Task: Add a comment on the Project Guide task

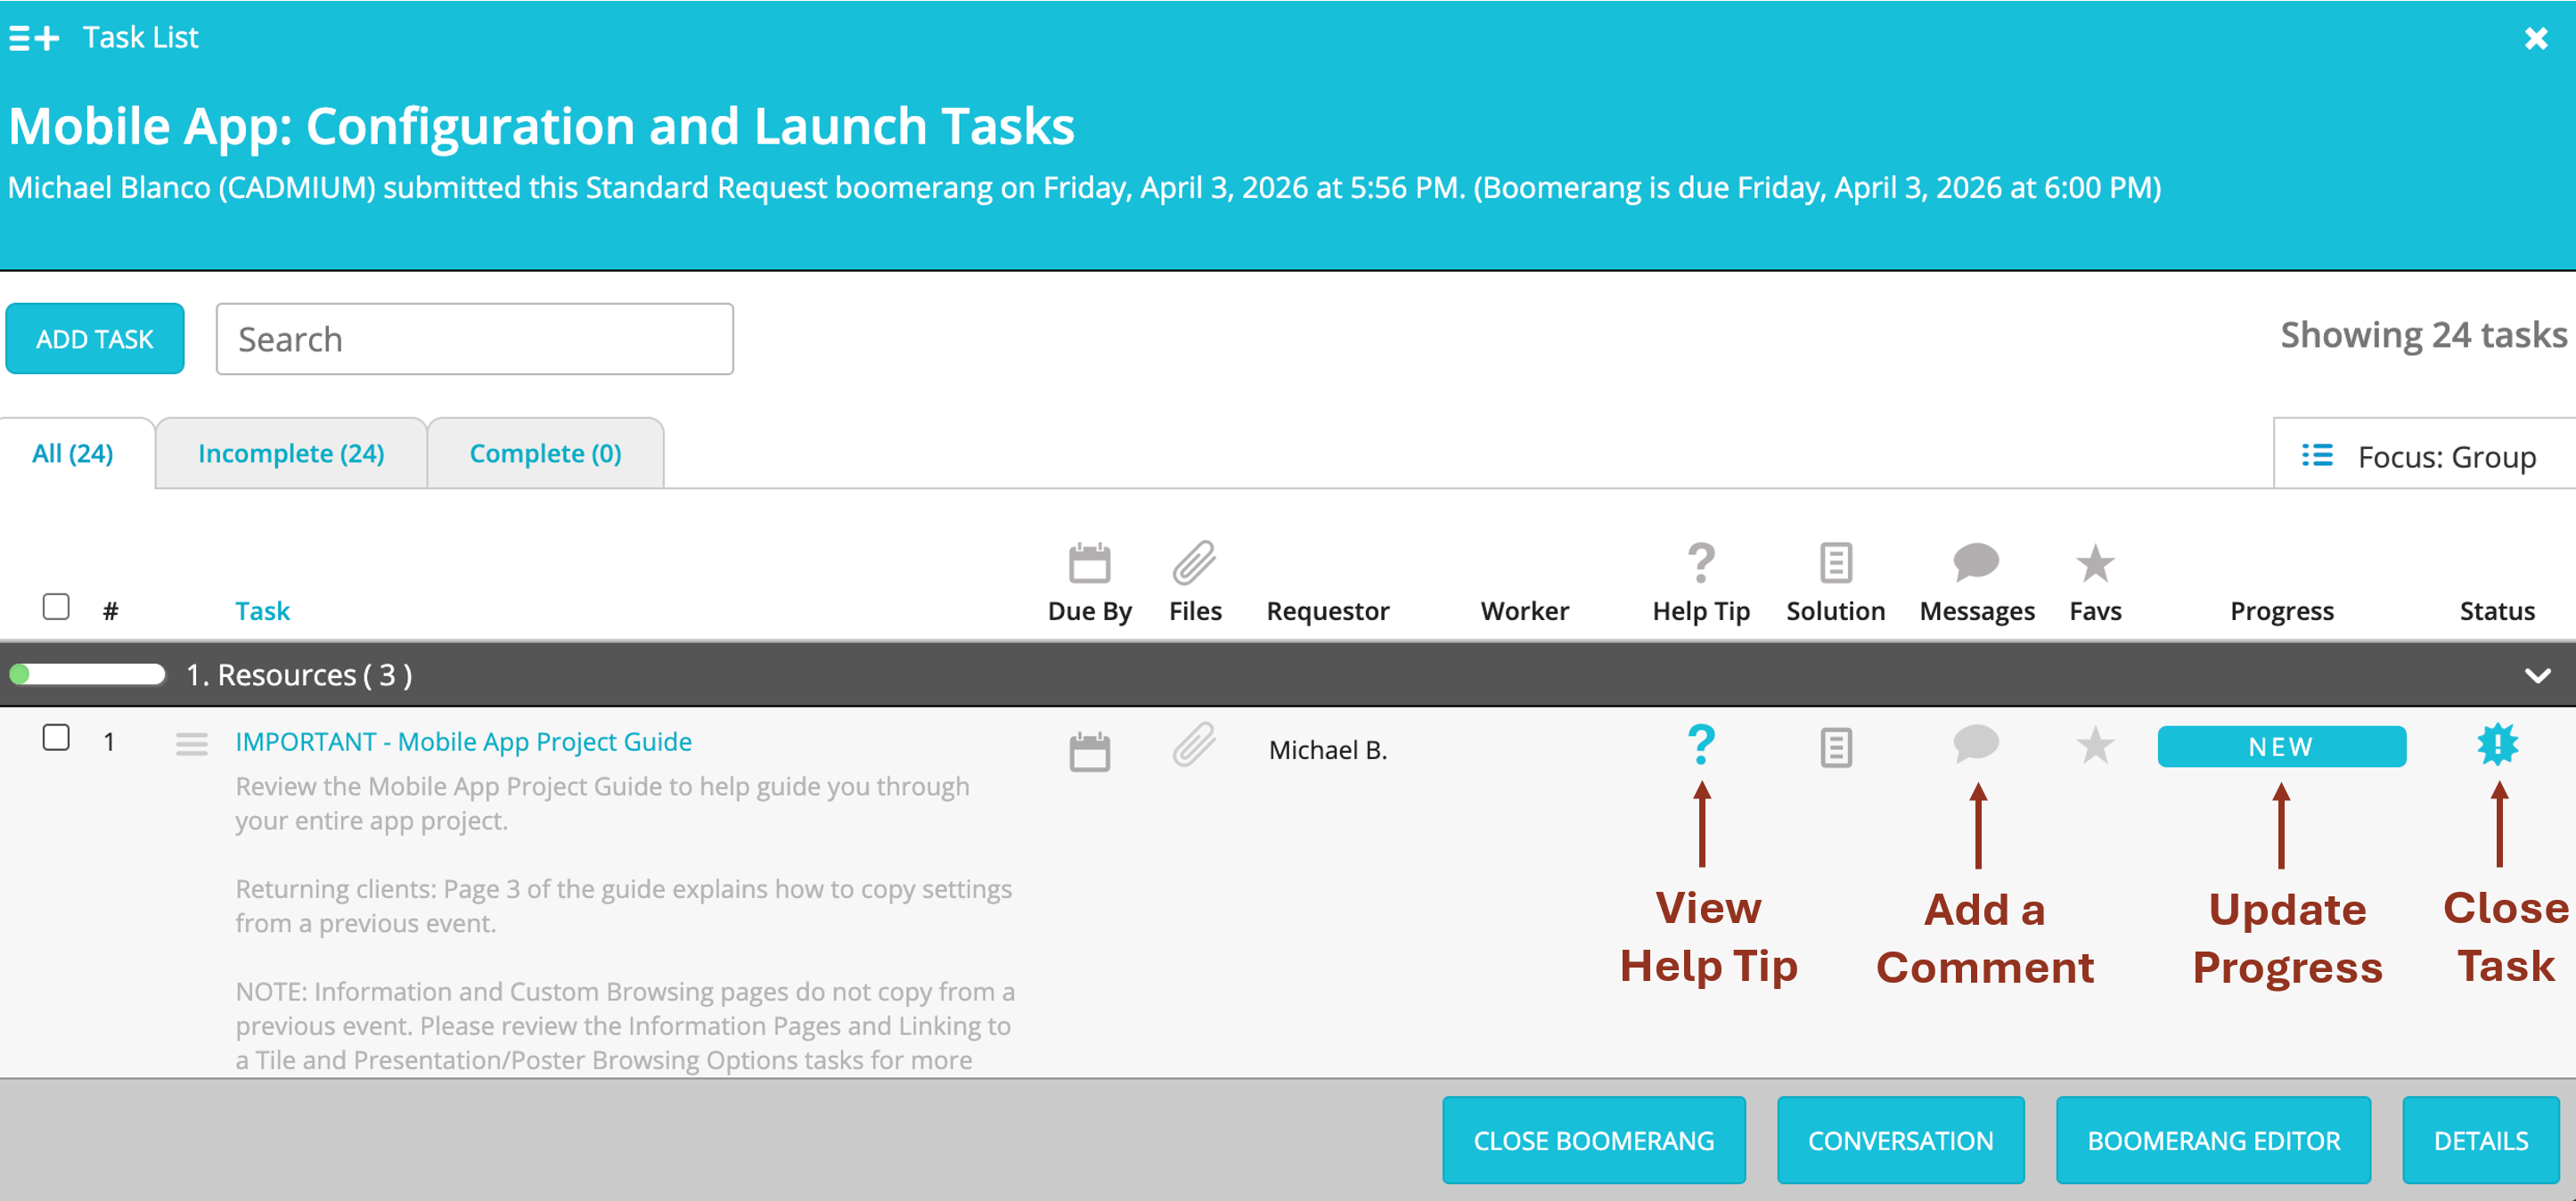Action: [x=1977, y=745]
